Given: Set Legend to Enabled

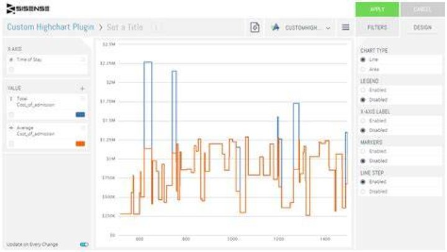Looking at the screenshot, I should 363,90.
